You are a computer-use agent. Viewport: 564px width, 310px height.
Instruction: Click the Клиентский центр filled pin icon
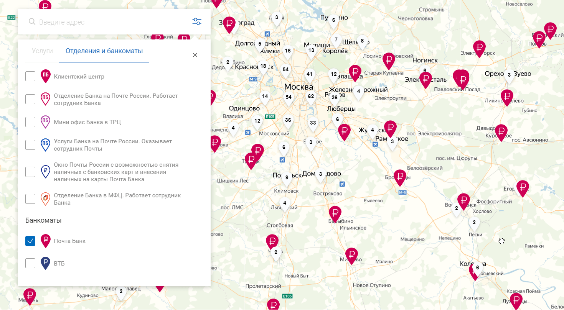(x=46, y=76)
